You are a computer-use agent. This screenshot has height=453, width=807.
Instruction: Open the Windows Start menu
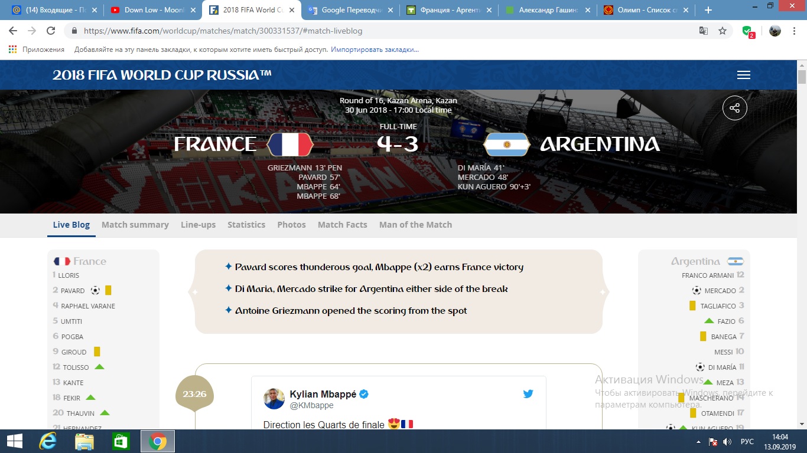coord(14,441)
